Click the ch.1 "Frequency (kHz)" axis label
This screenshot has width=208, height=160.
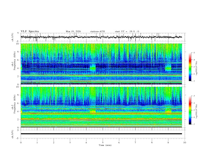coord(15,61)
